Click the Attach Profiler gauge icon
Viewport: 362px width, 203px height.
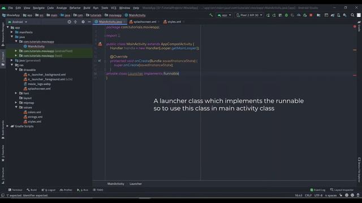(x=299, y=15)
